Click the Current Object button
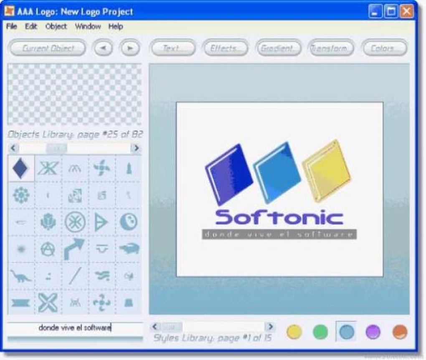This screenshot has height=360, width=426. click(x=48, y=48)
